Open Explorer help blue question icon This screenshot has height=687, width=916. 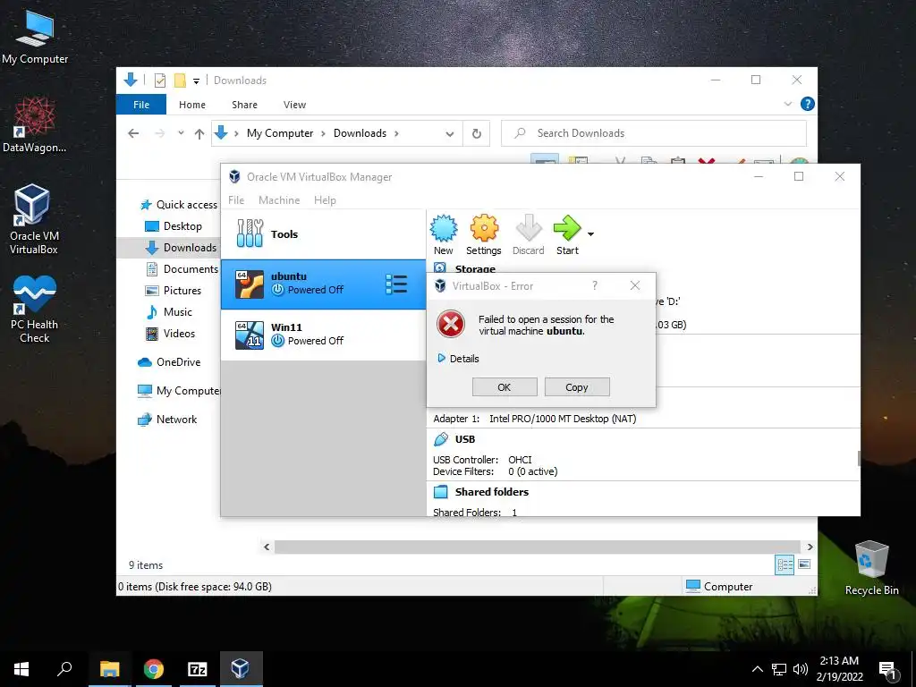click(808, 104)
